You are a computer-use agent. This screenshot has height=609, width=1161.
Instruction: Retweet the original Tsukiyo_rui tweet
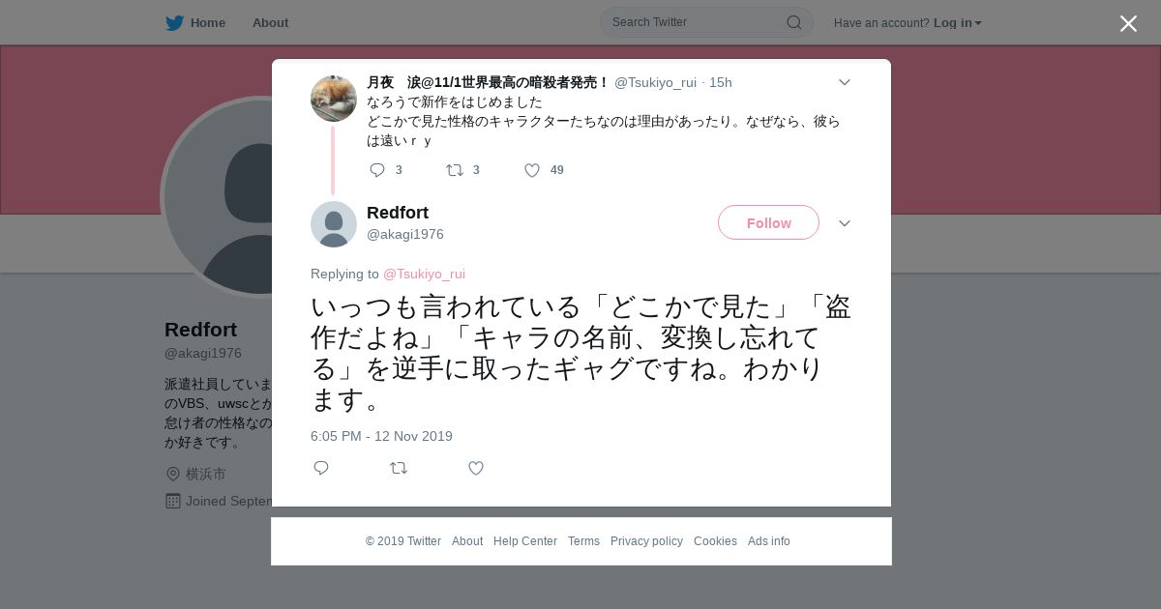454,170
